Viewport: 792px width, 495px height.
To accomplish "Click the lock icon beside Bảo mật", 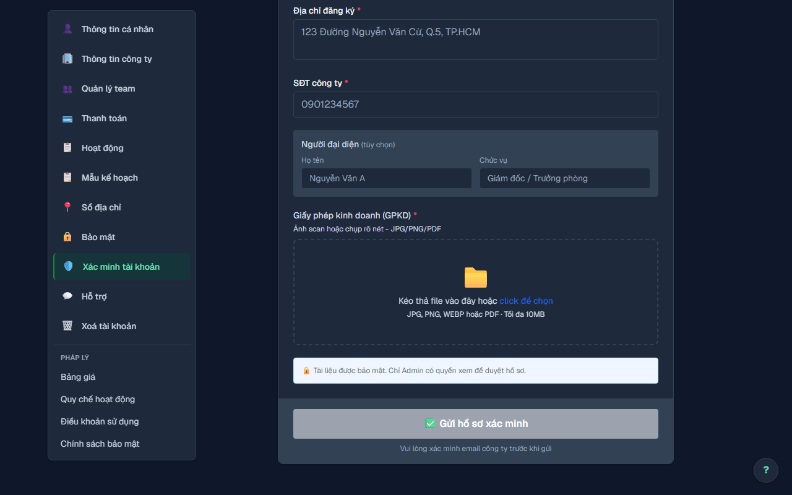I will pos(67,237).
